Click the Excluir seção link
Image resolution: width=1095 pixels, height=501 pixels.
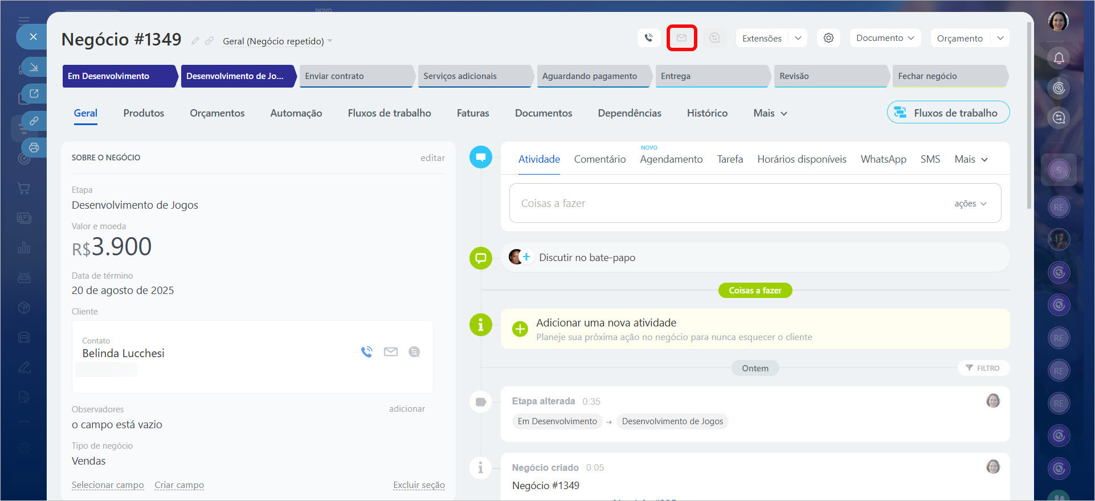[419, 485]
